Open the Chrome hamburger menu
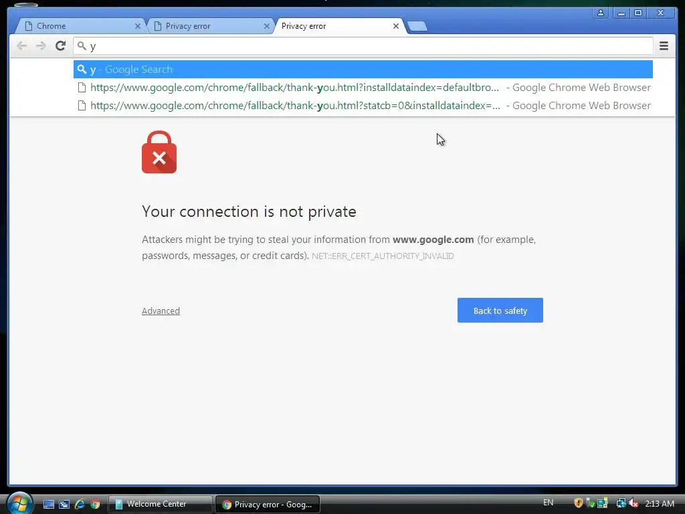The height and width of the screenshot is (514, 685). point(664,46)
